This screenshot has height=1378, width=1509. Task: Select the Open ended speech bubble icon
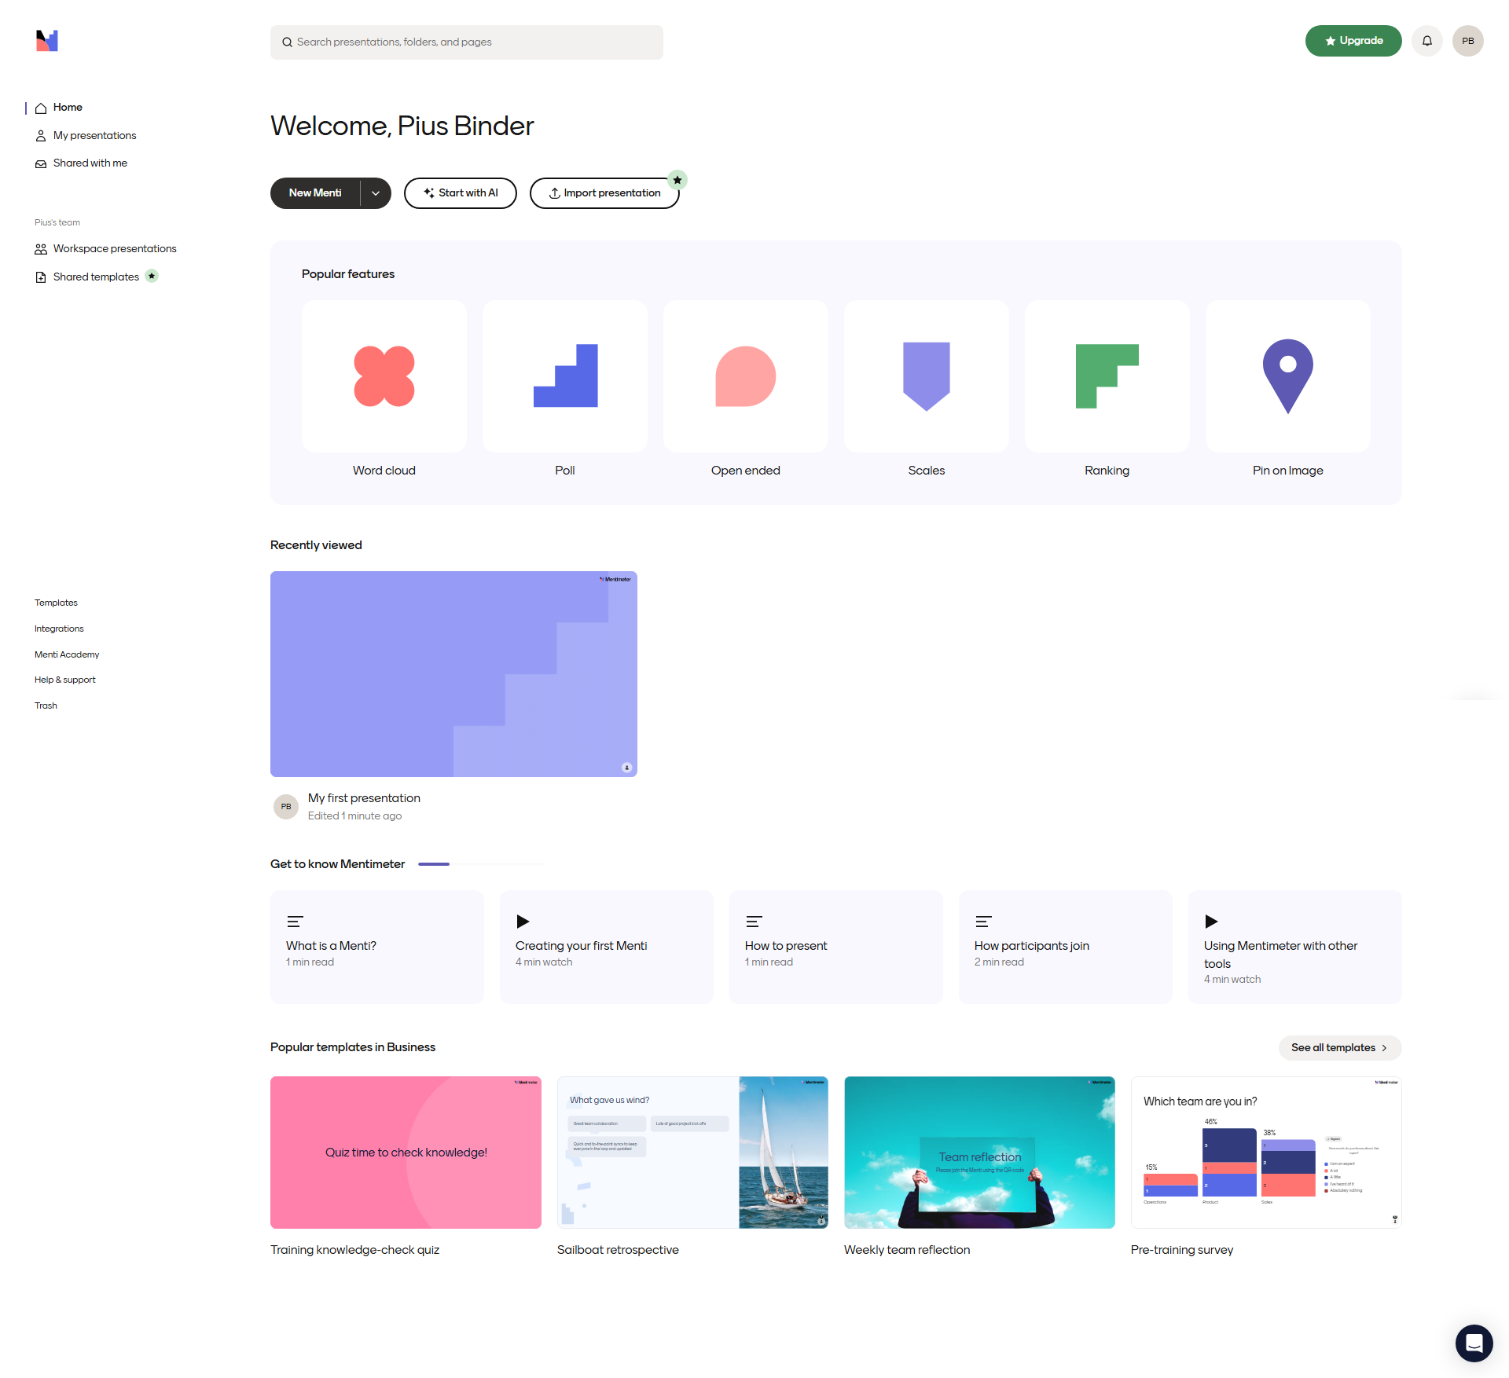click(x=745, y=376)
